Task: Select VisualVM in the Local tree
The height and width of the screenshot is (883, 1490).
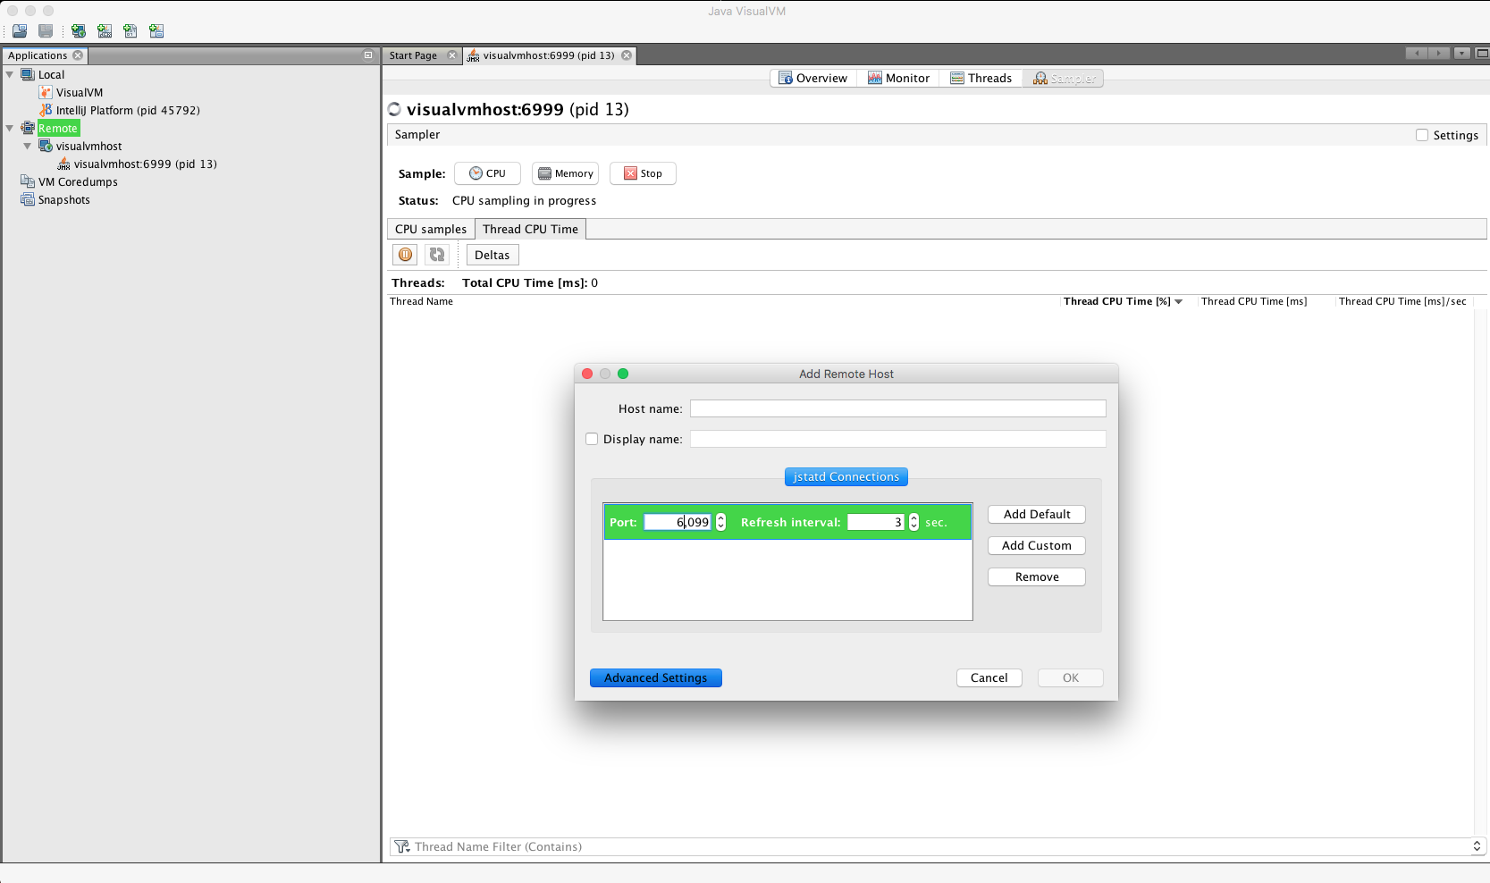Action: point(80,93)
